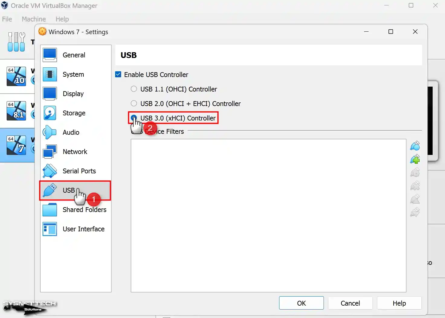Screen dimensions: 445x318
Task: Open the User Interface settings category
Action: pyautogui.click(x=76, y=229)
